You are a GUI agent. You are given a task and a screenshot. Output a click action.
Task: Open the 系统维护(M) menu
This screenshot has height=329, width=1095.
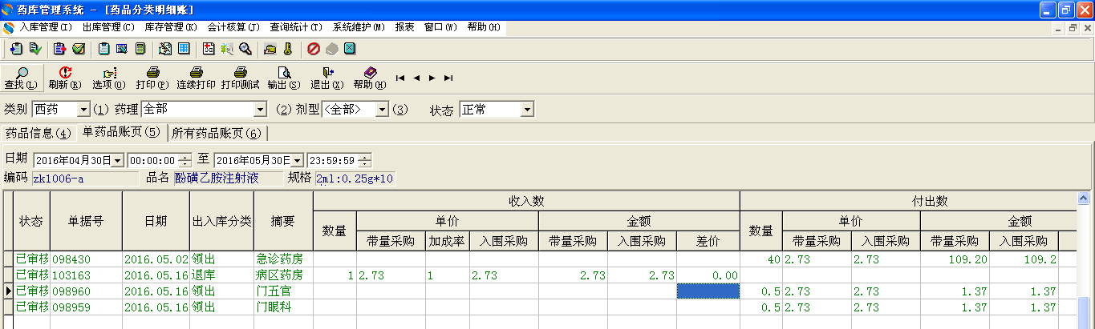359,27
